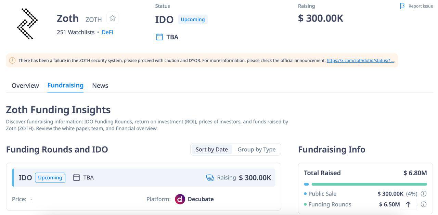Show info for Funding Rounds amount
The width and height of the screenshot is (438, 215).
tap(424, 204)
